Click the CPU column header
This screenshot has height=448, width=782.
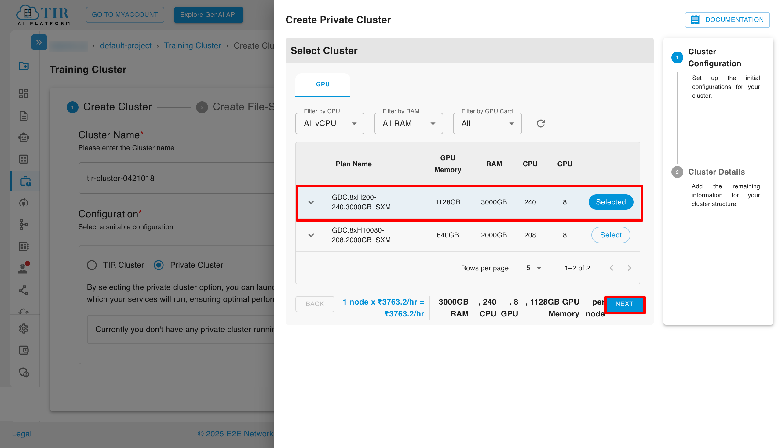(x=530, y=164)
